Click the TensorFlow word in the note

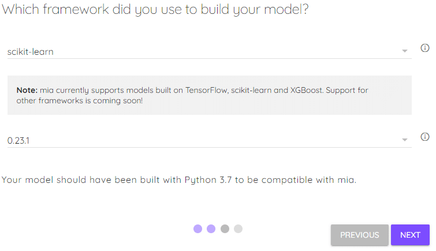(x=206, y=90)
